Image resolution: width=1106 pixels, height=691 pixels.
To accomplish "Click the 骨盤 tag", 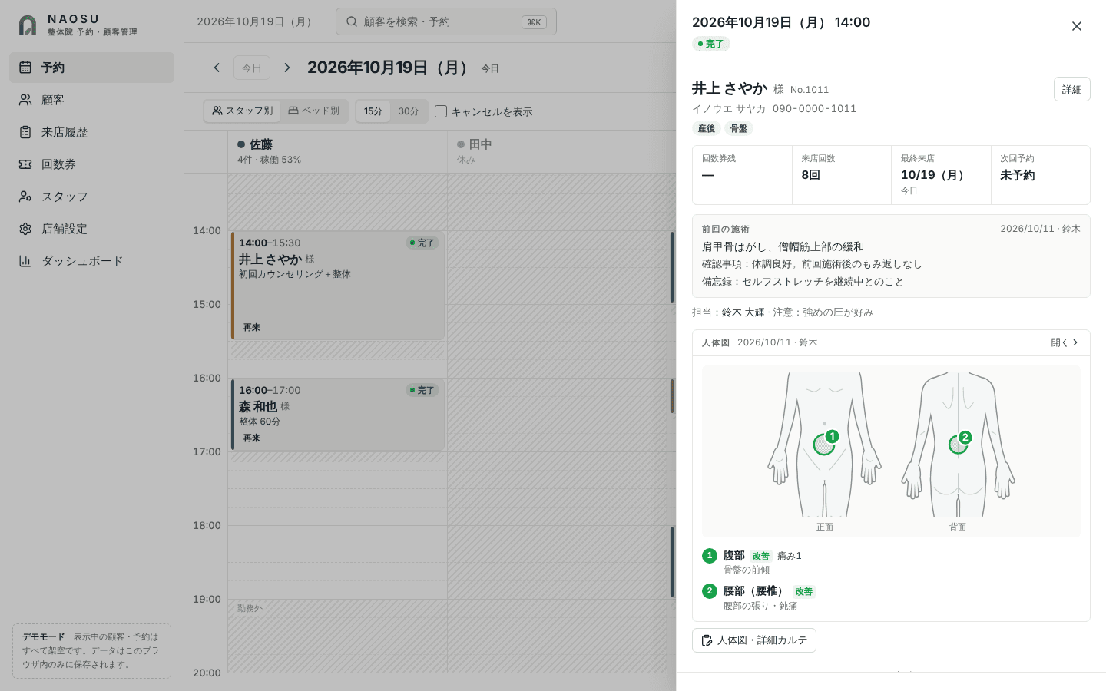I will 739,128.
